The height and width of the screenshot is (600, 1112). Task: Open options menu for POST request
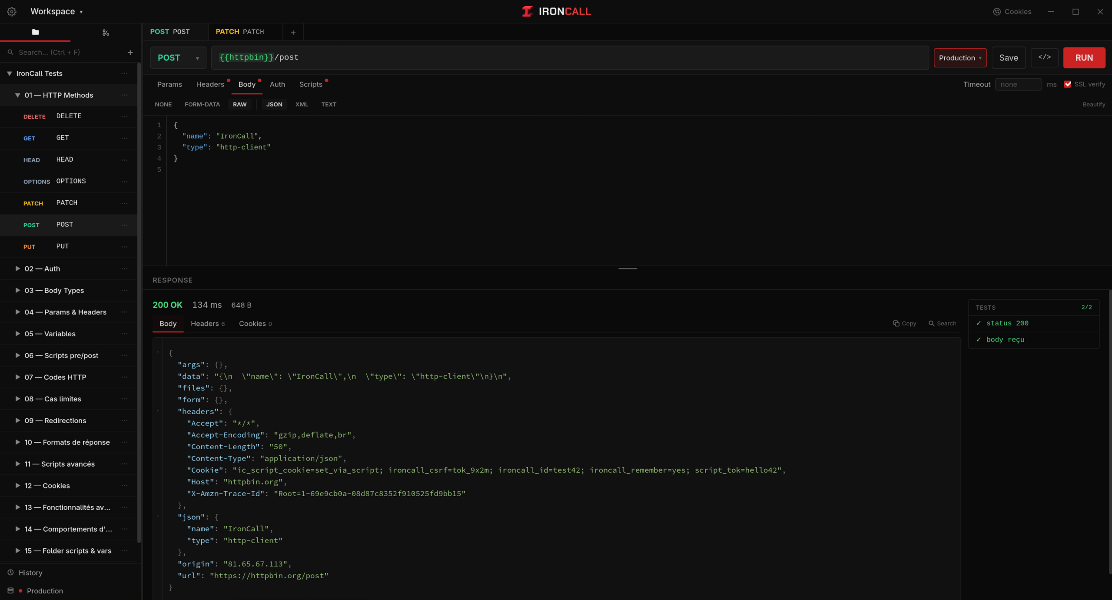click(124, 225)
